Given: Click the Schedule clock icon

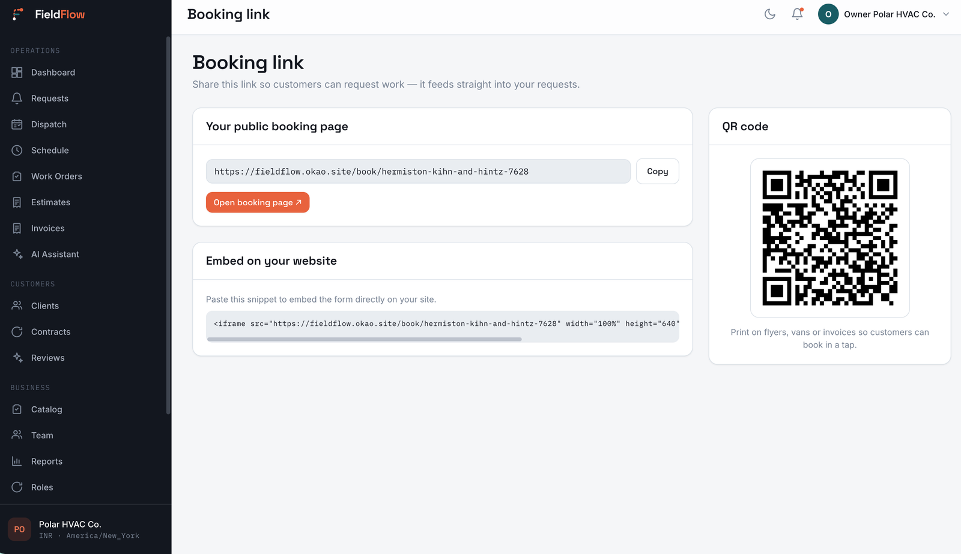Looking at the screenshot, I should pos(17,150).
